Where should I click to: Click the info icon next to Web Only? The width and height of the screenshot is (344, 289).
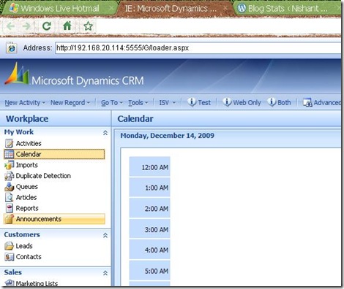227,102
